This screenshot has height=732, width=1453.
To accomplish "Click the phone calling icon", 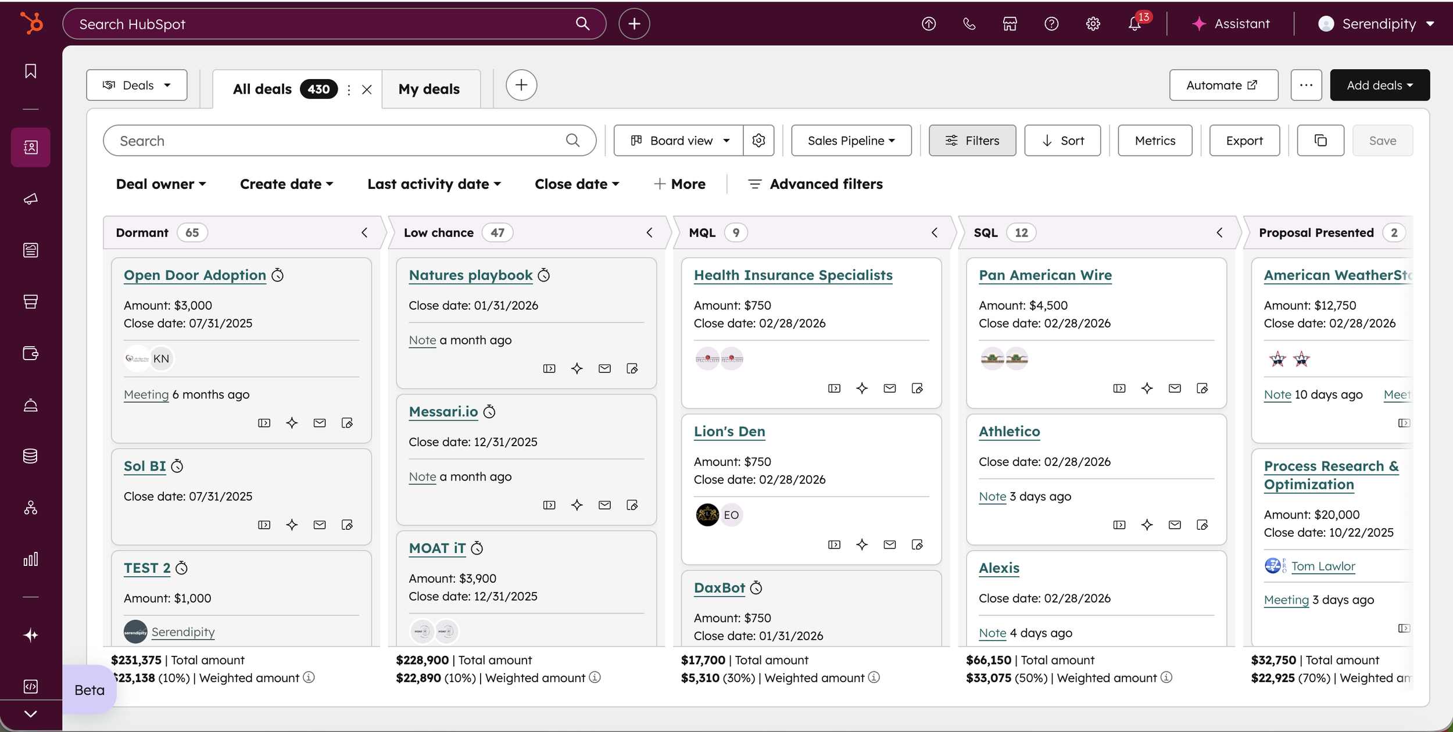I will click(x=969, y=24).
